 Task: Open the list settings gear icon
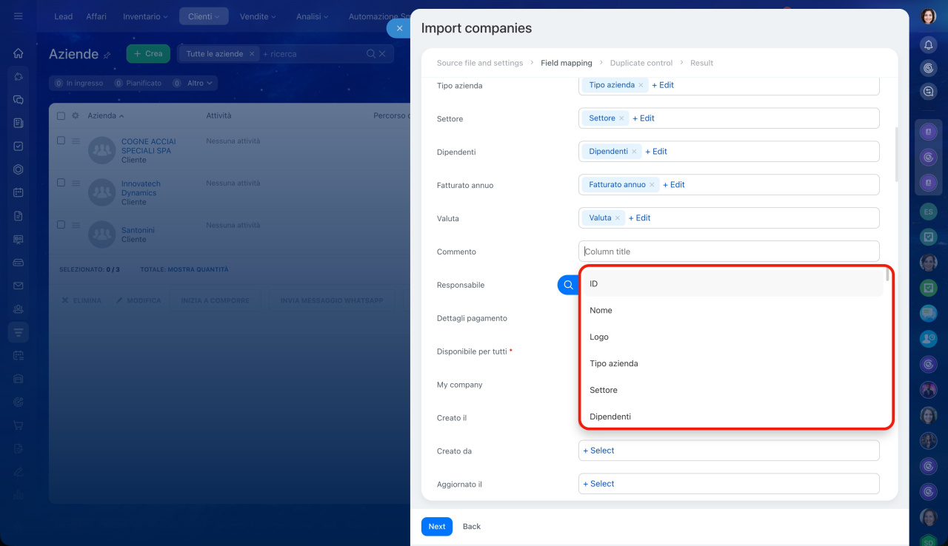tap(75, 116)
